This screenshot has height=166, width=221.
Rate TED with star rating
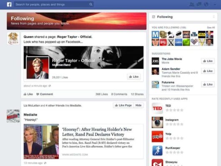[174, 110]
